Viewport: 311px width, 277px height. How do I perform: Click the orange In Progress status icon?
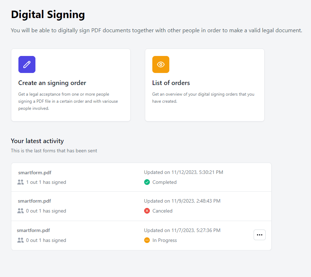point(147,240)
